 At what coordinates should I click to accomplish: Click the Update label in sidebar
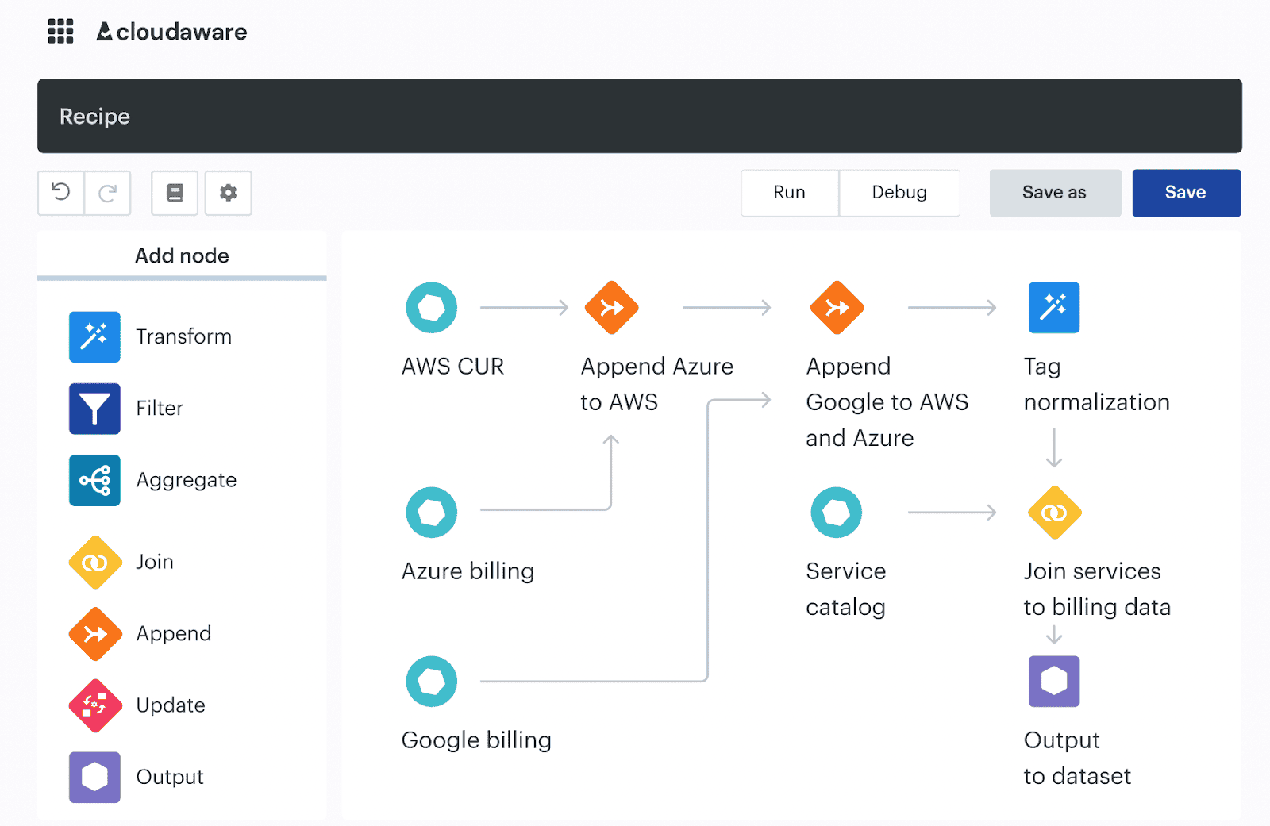tap(171, 705)
